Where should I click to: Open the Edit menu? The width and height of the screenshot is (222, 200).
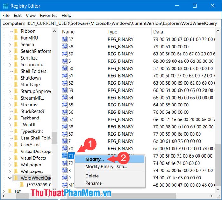tap(17, 15)
